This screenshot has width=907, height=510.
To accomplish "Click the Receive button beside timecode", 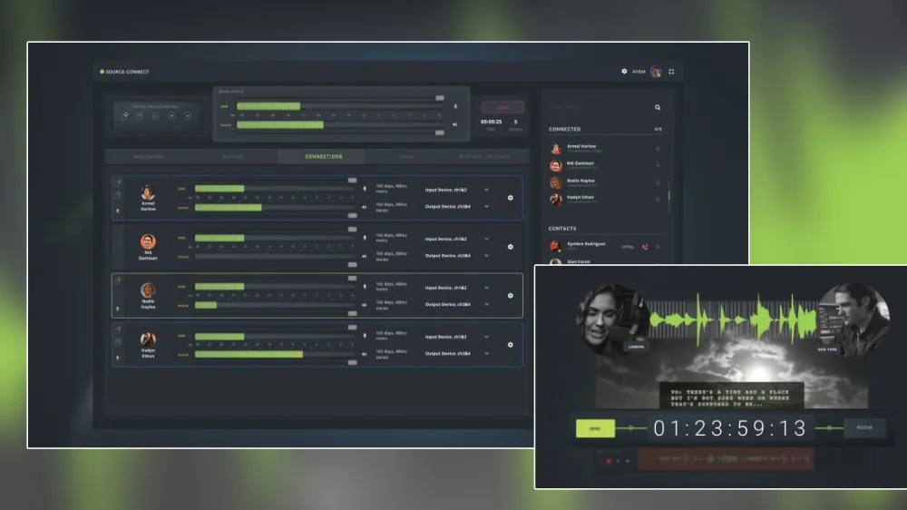I will pyautogui.click(x=864, y=427).
